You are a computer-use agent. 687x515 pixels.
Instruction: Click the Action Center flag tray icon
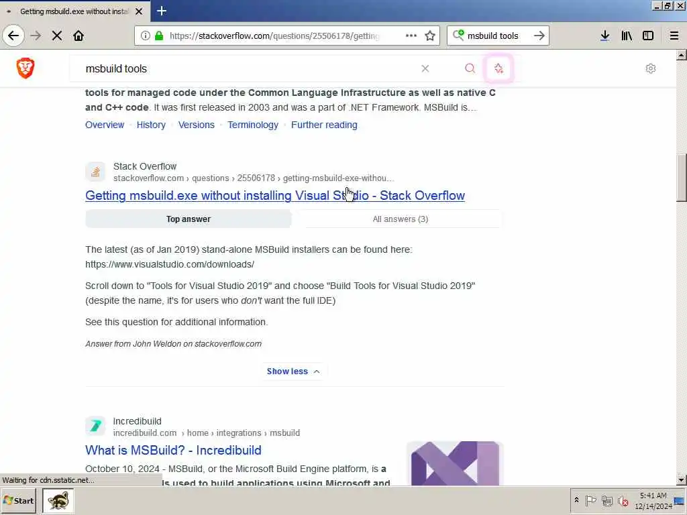click(x=590, y=500)
